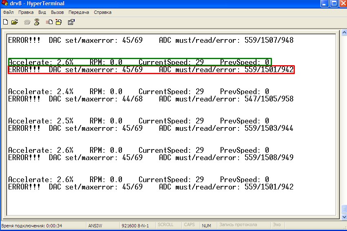Viewport: 347px width, 231px height.
Task: Click the Send file toolbar icon
Action: [x=49, y=22]
